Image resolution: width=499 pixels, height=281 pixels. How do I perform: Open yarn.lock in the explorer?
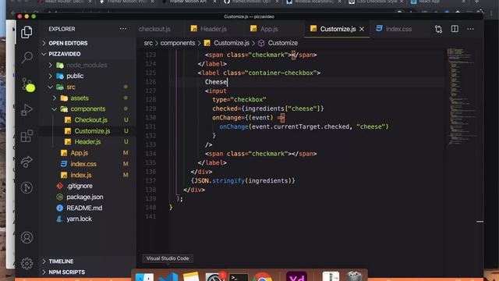tap(79, 219)
